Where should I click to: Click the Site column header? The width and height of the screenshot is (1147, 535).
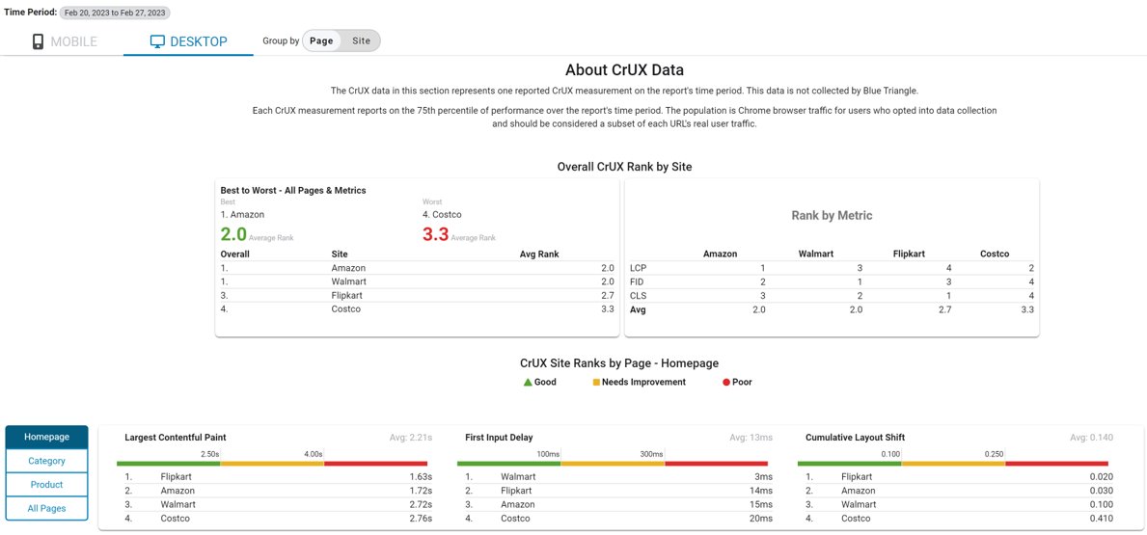pos(340,254)
